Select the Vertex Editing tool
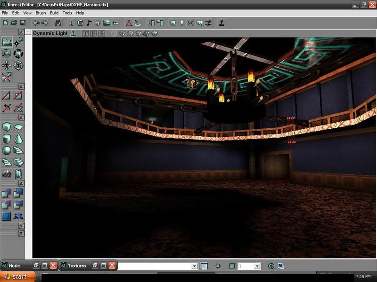Screen dimensions: 377x282 coord(18,42)
